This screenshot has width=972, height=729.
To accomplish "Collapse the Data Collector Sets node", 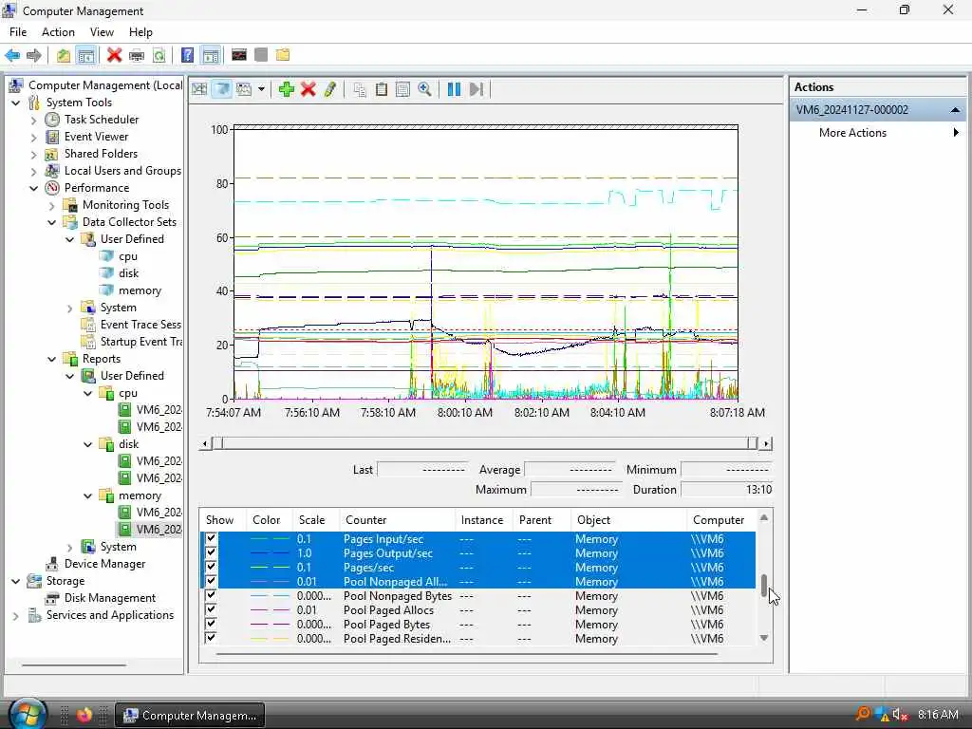I will (52, 222).
